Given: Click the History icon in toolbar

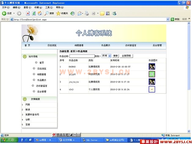Looking at the screenshot, I should coord(72,13).
